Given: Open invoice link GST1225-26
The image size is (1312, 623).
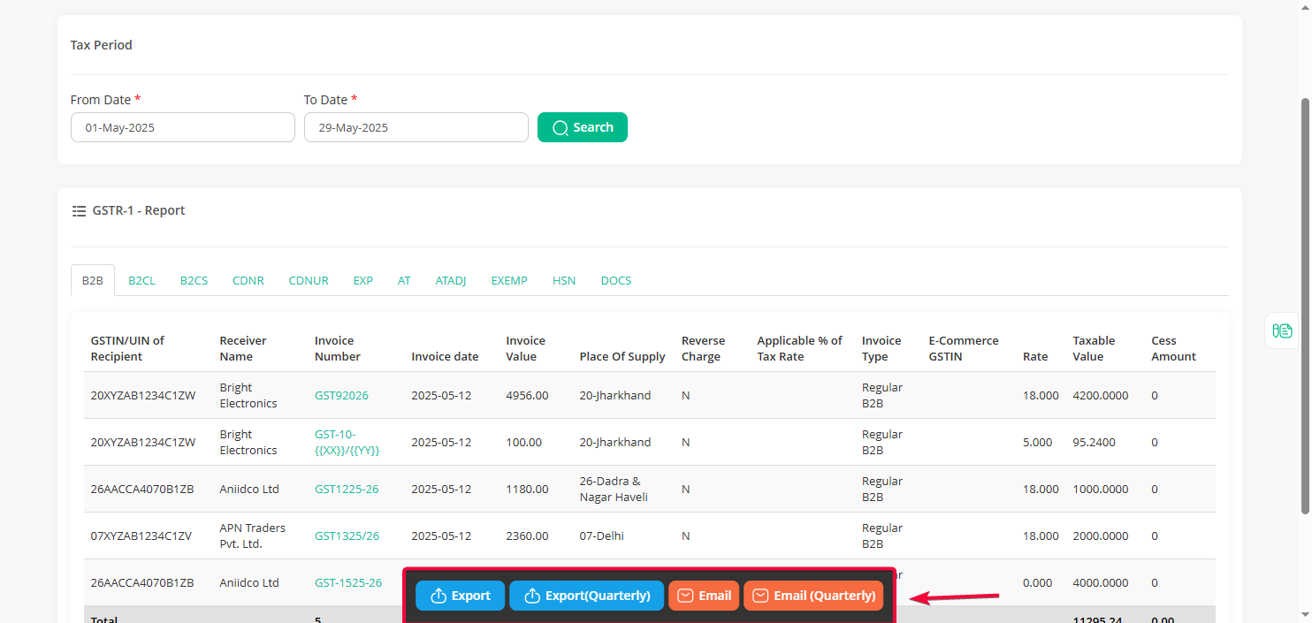Looking at the screenshot, I should pyautogui.click(x=347, y=489).
